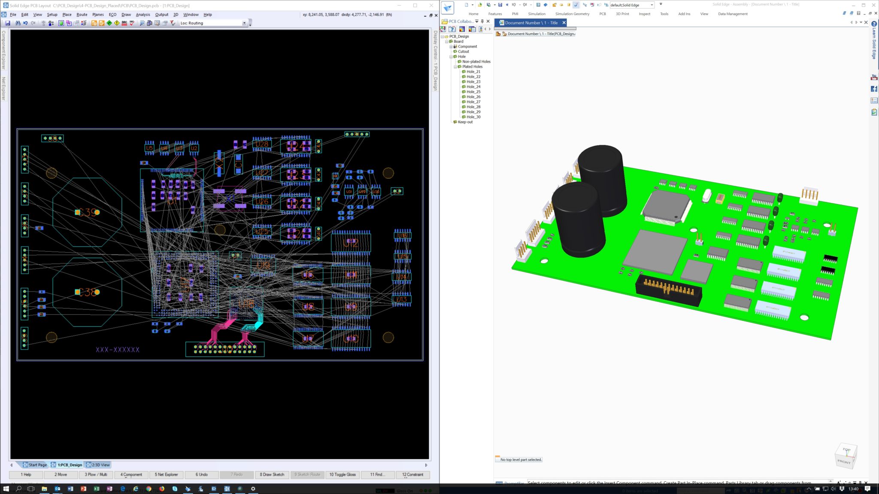
Task: Unpin the PCB Collaboration panel
Action: tap(482, 21)
